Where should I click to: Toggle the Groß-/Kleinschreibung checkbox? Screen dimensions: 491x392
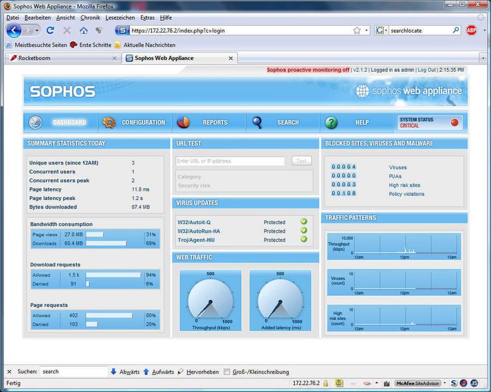tap(227, 372)
